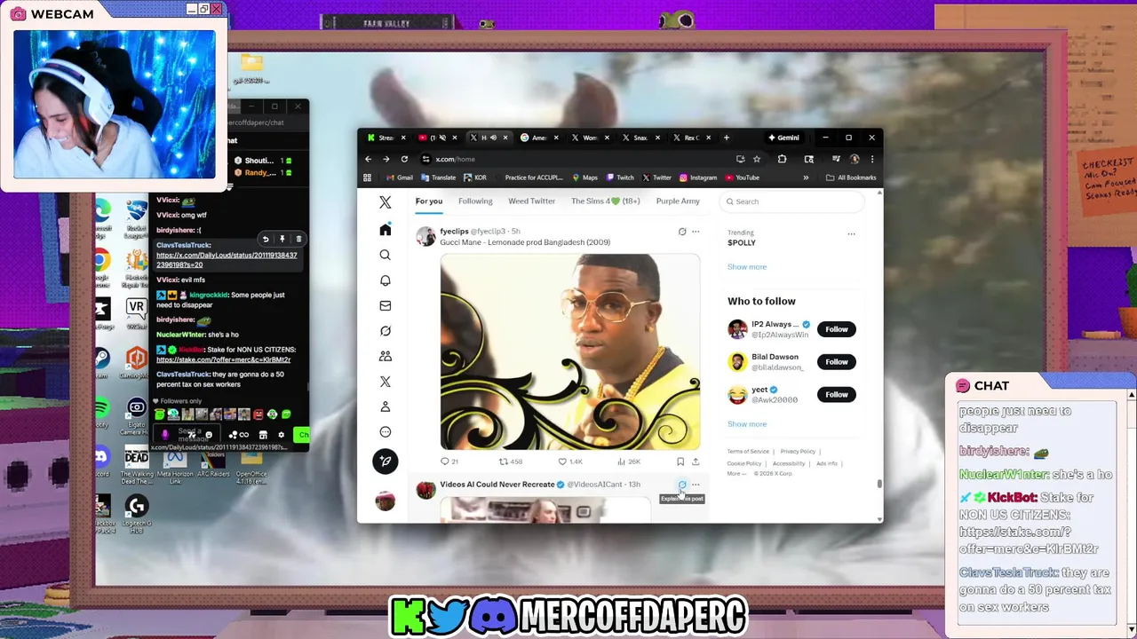Open the Rocket League desktop shortcut
Viewport: 1137px width, 639px height.
point(136,216)
